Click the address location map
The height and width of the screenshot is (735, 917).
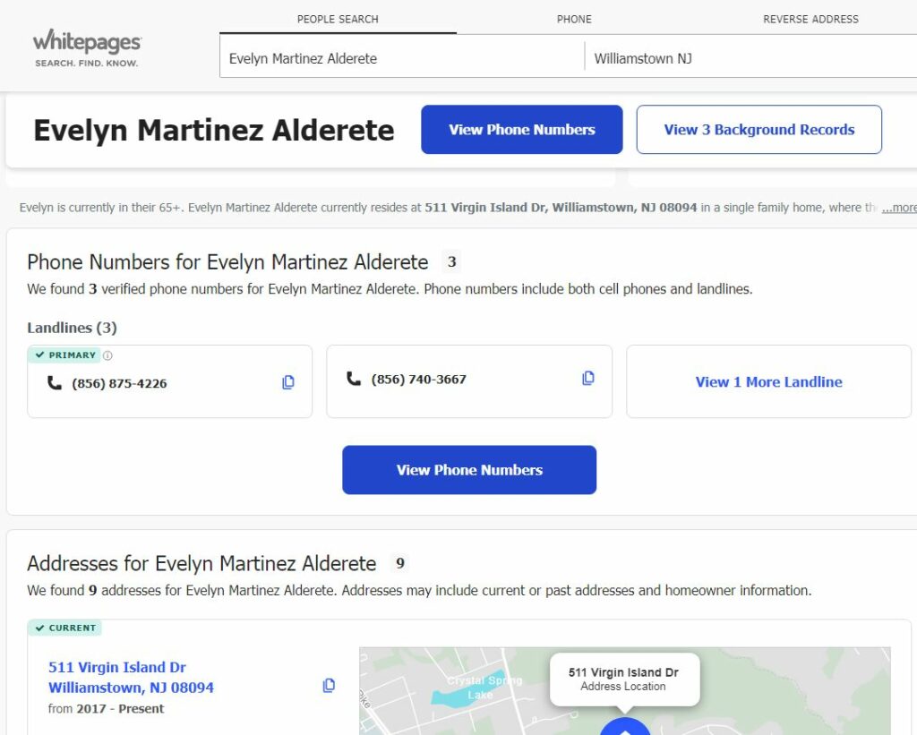(624, 691)
